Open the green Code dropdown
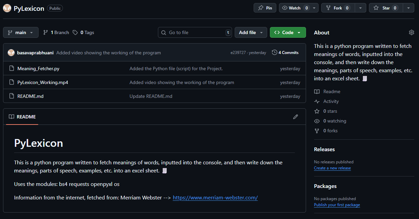The height and width of the screenshot is (219, 419). [288, 32]
